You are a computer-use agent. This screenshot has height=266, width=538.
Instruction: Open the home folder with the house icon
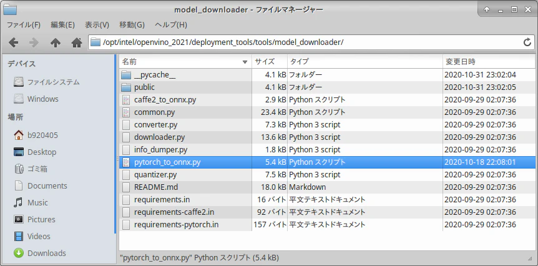point(77,42)
